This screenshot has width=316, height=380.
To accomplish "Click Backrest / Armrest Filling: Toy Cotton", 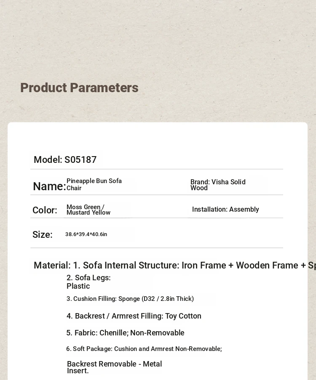I will tap(134, 316).
